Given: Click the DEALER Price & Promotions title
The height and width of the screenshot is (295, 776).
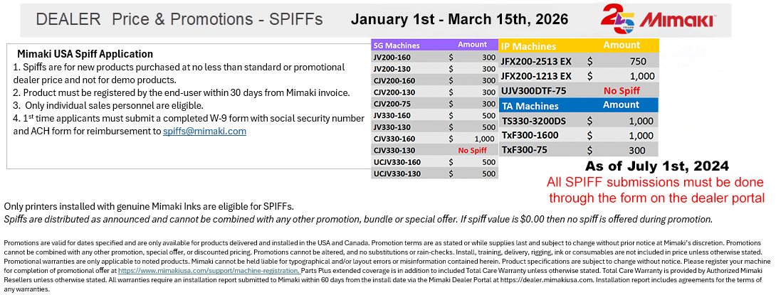Looking at the screenshot, I should click(x=179, y=19).
